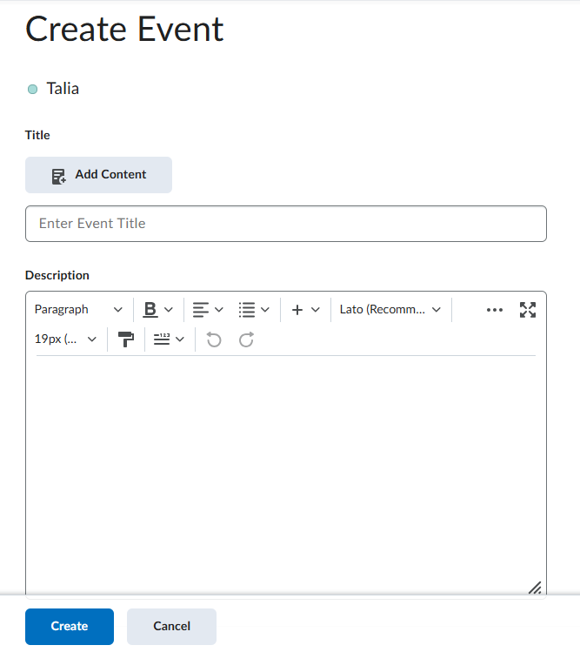Expand list options chevron
Image resolution: width=580 pixels, height=652 pixels.
(265, 310)
